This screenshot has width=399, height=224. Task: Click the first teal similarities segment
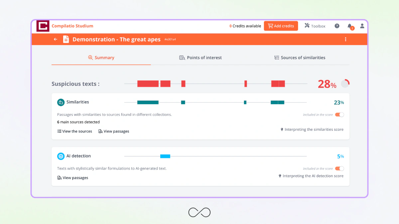point(148,102)
